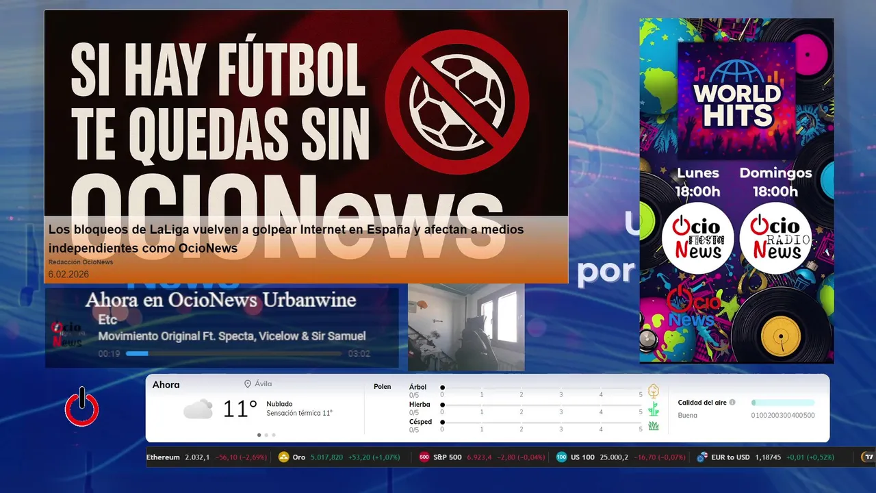Screen dimensions: 876x493
Task: Click the tree pollen icon
Action: 654,391
